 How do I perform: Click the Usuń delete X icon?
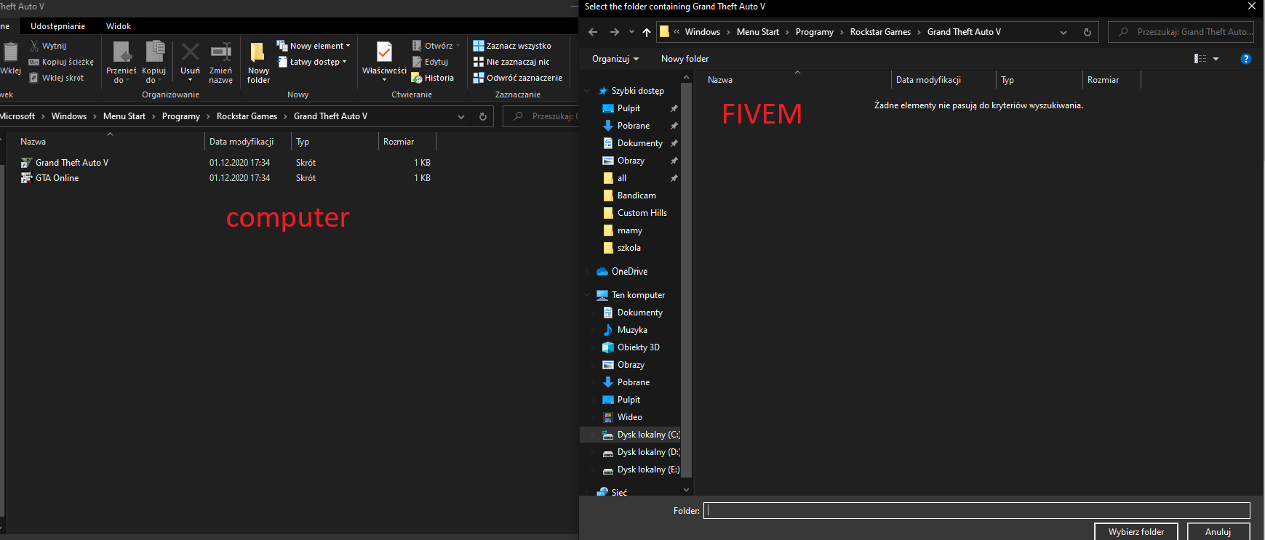(x=190, y=52)
